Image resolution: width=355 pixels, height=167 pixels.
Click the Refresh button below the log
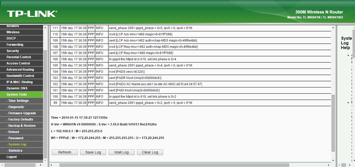(64, 152)
